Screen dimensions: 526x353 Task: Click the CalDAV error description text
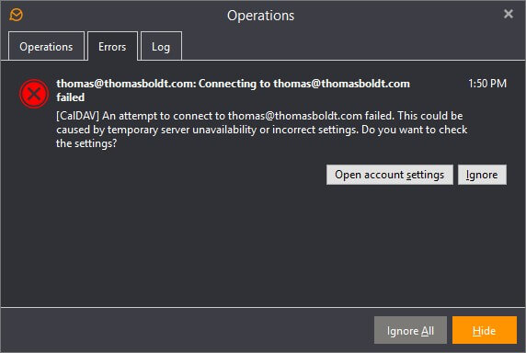point(262,130)
